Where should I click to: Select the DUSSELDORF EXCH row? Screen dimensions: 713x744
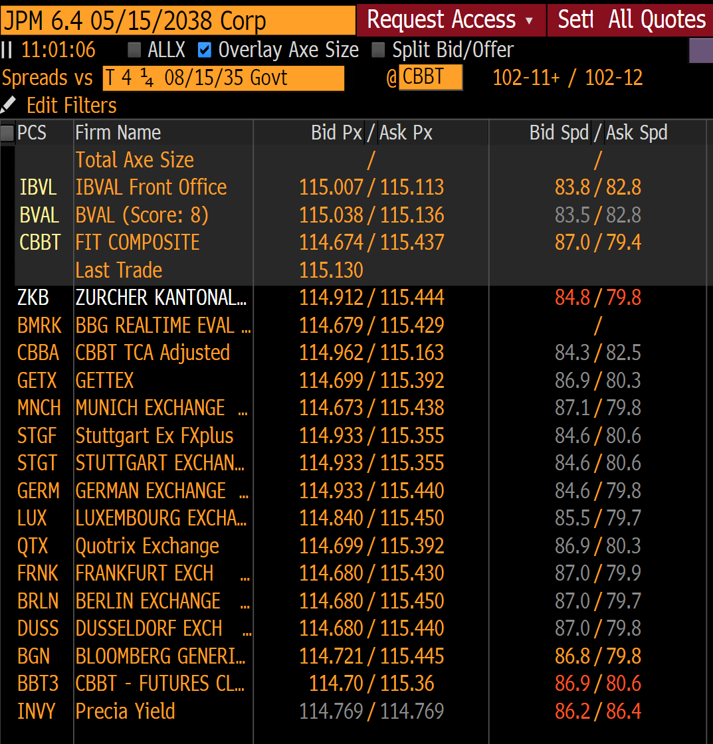coord(361,628)
